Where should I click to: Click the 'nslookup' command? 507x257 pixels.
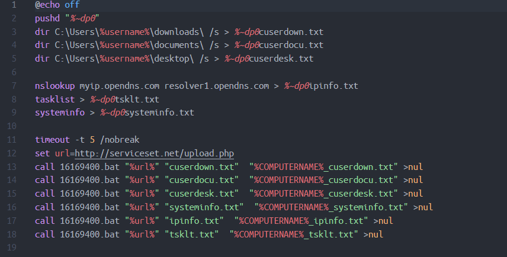click(54, 86)
